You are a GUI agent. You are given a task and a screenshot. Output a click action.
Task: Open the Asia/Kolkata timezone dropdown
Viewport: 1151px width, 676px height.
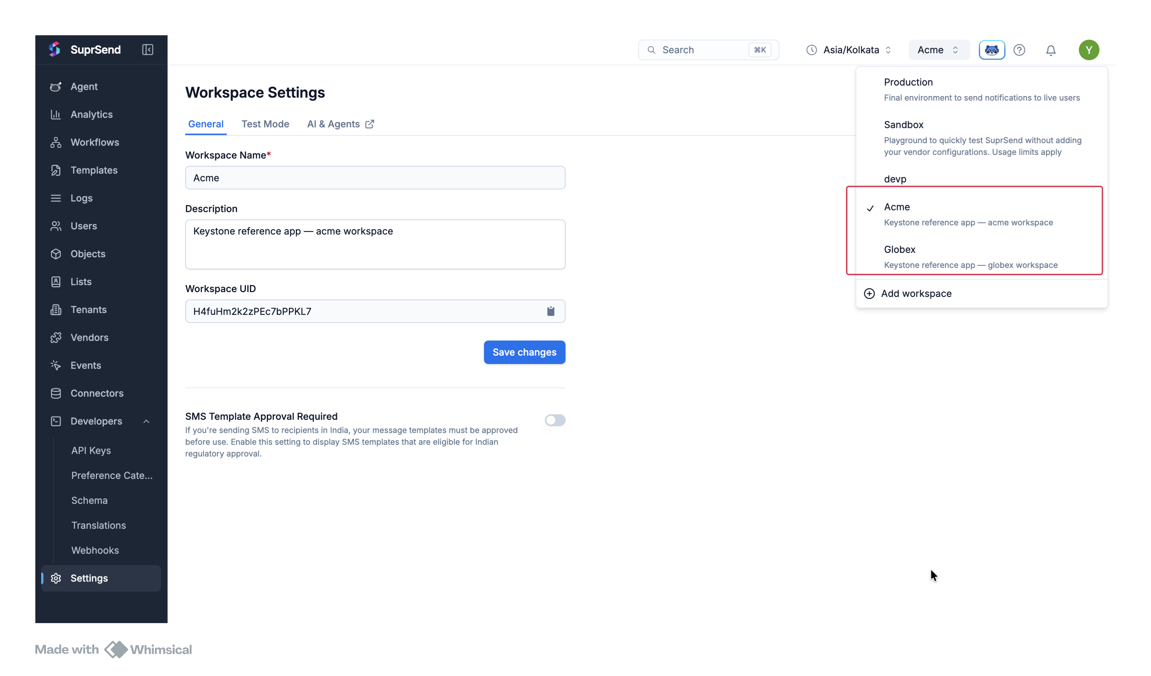[849, 50]
